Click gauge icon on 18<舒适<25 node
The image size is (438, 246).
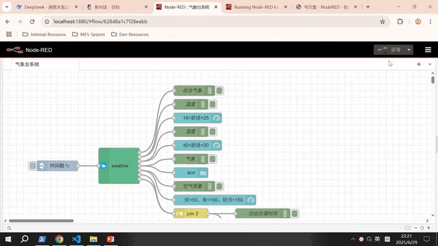coord(216,118)
